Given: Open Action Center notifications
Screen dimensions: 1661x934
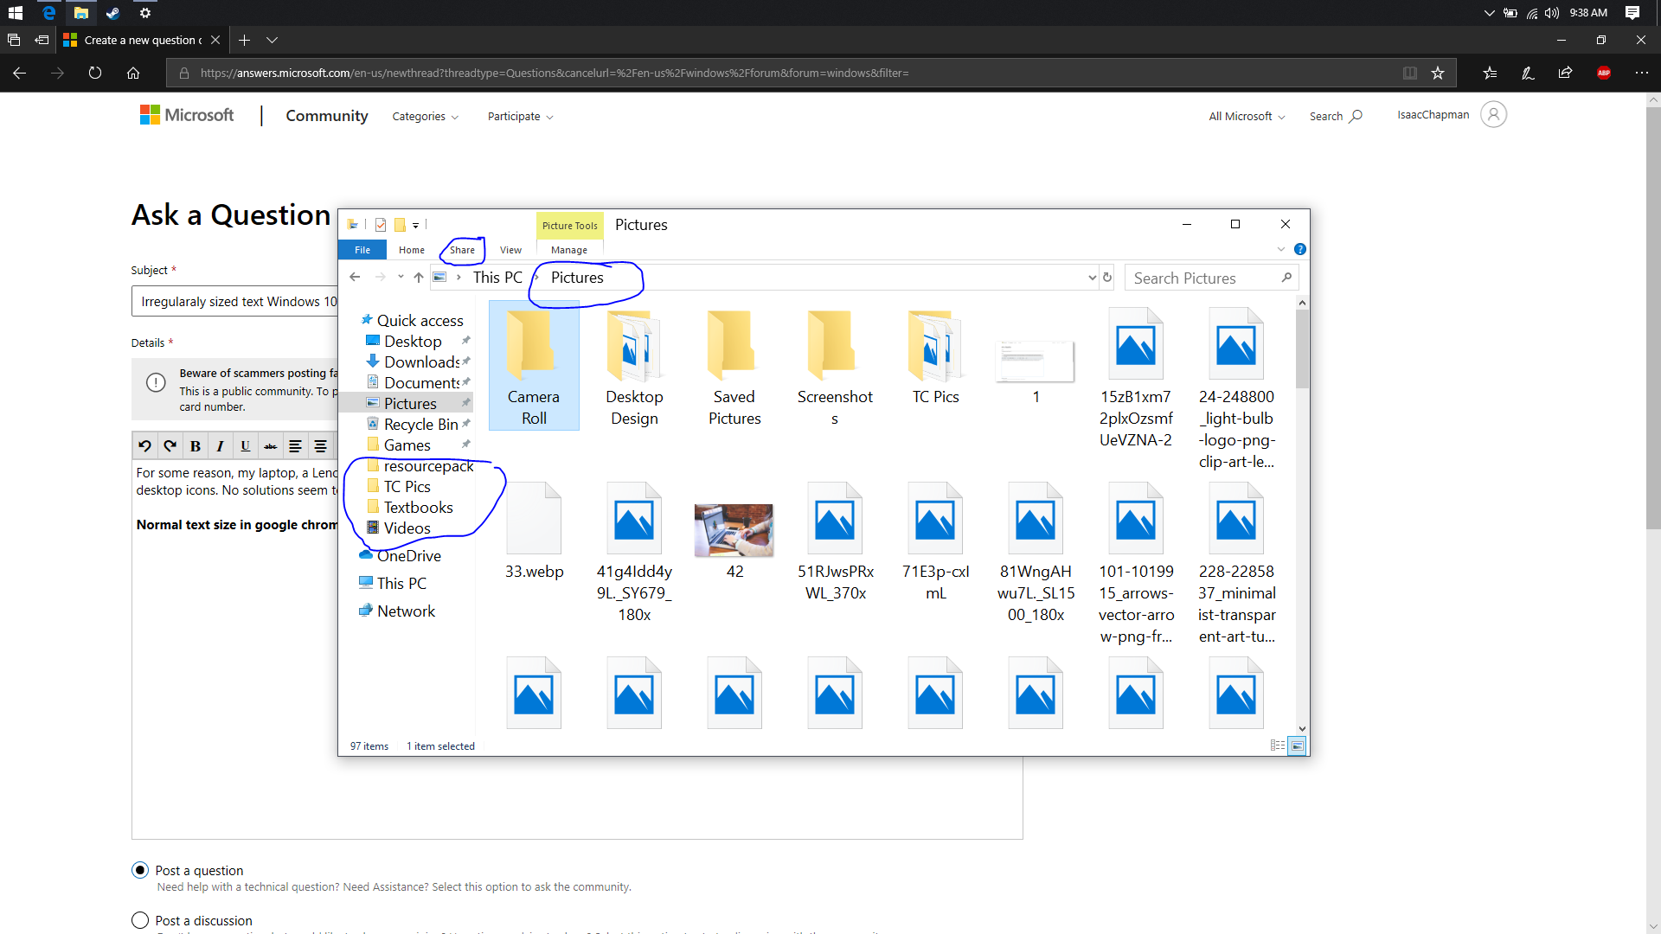Looking at the screenshot, I should [1632, 13].
